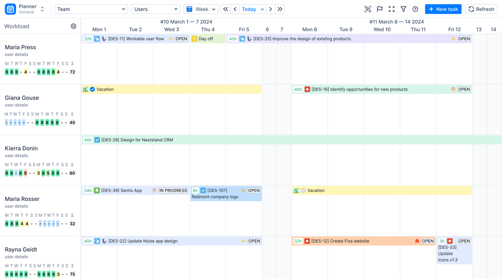Open the Team dropdown
The height and width of the screenshot is (279, 502).
91,9
